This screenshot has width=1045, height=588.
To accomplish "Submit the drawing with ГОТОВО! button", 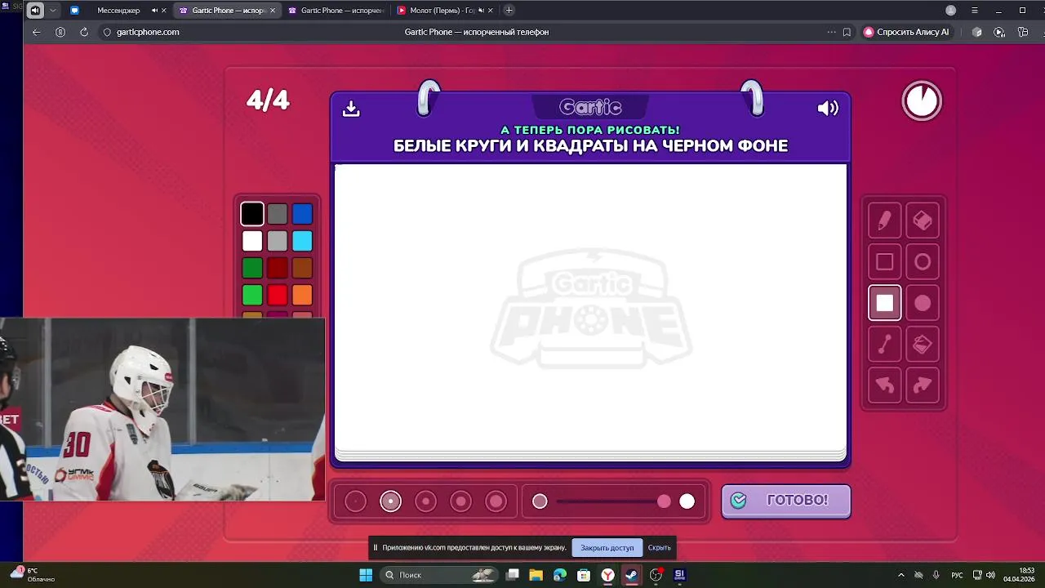I will point(786,501).
